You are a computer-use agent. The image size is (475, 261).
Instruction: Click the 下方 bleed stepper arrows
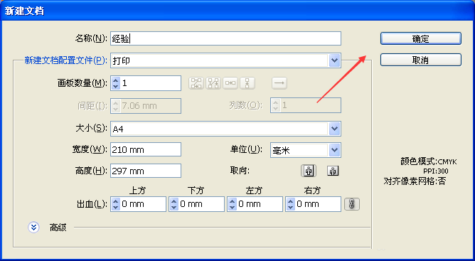[x=174, y=204]
